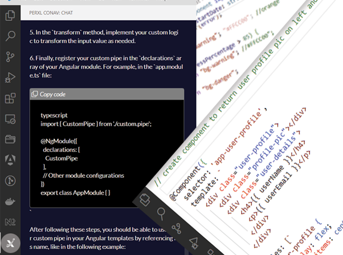The height and width of the screenshot is (255, 343).
Task: Click the files icon in tilted editor sidebar
Action: pyautogui.click(x=144, y=197)
